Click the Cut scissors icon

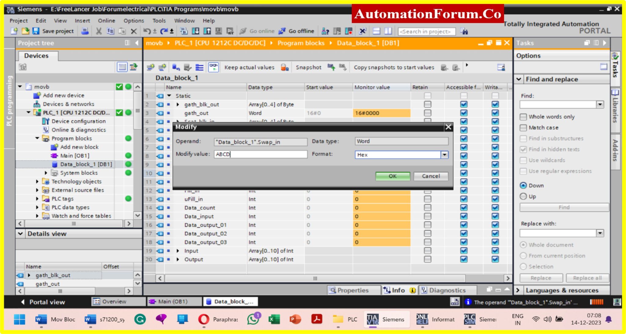pyautogui.click(x=99, y=31)
